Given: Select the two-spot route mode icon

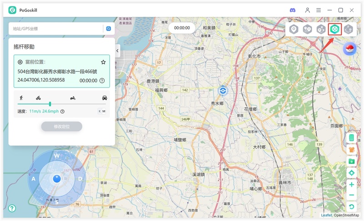Looking at the screenshot, I should (307, 29).
